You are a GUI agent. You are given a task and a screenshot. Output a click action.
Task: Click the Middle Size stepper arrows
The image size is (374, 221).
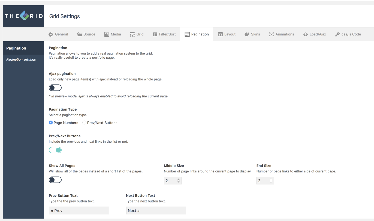[x=179, y=181]
